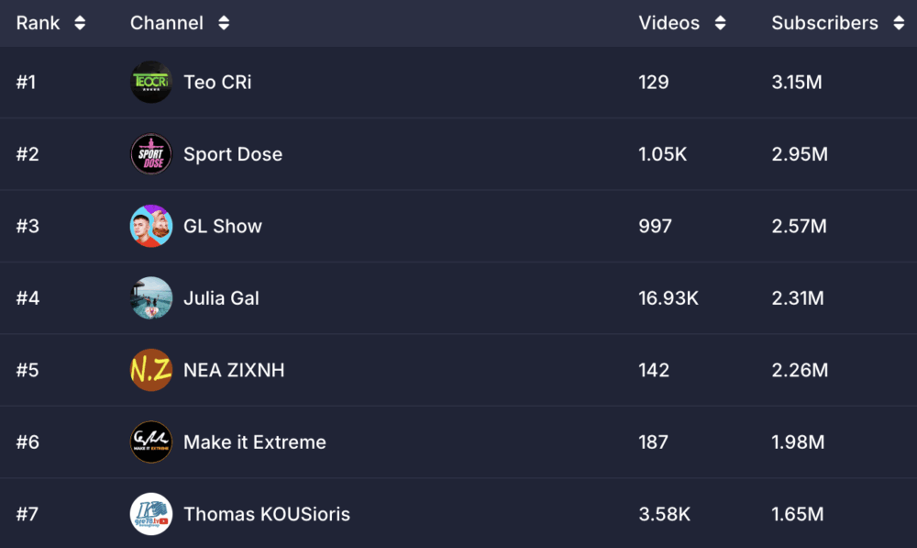Click the Subscribers sort arrows
This screenshot has width=917, height=548.
click(x=899, y=23)
